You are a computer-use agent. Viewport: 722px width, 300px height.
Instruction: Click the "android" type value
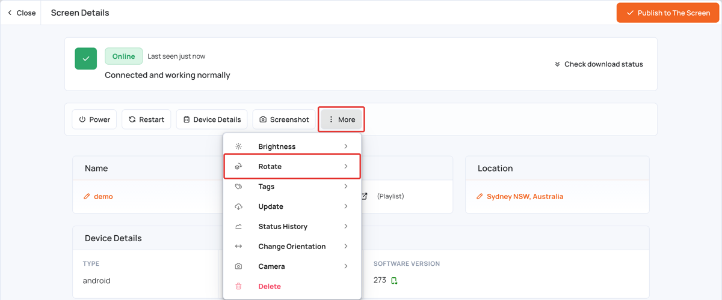pyautogui.click(x=96, y=281)
